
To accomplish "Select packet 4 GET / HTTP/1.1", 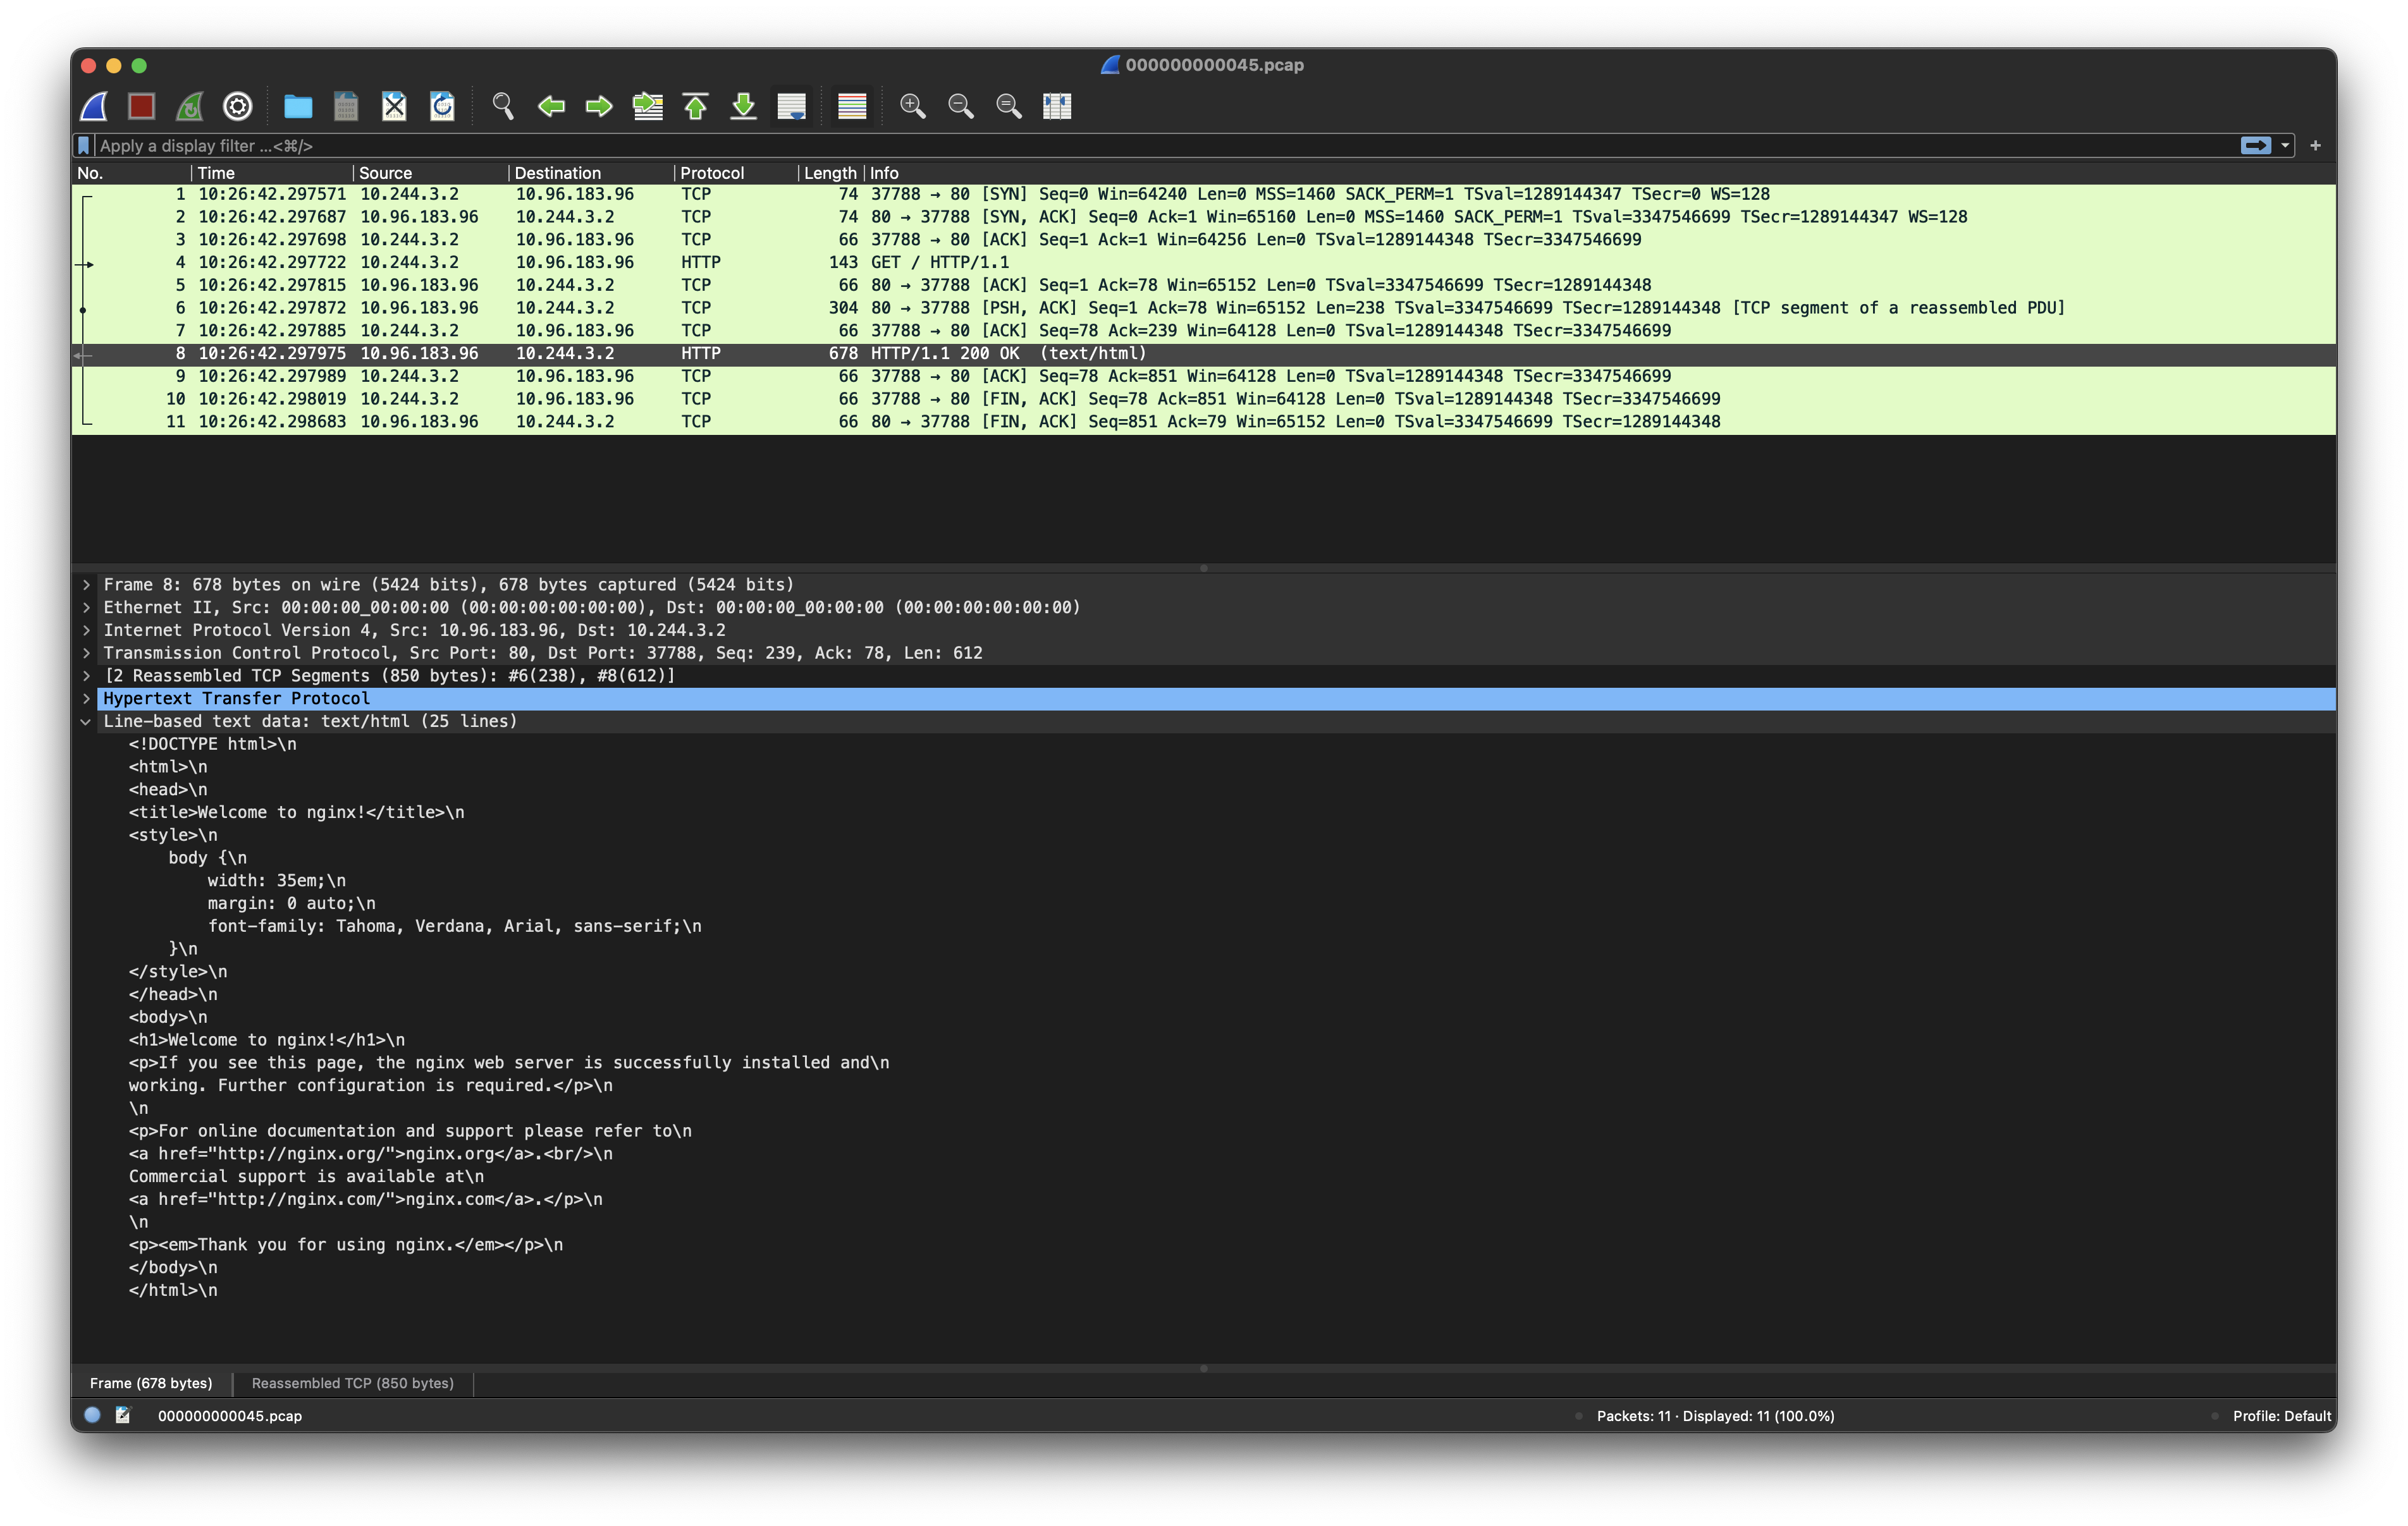I will (1204, 262).
